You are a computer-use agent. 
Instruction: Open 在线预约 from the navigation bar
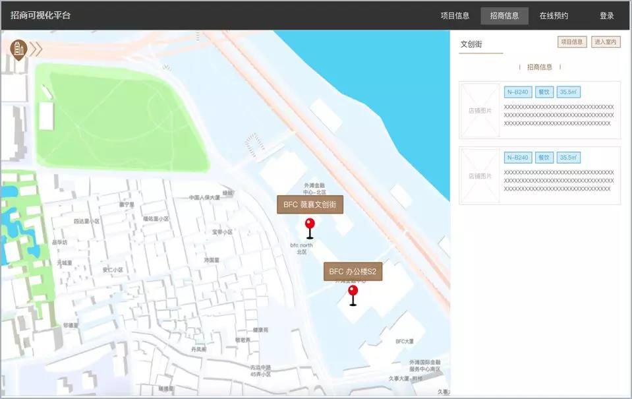point(554,16)
